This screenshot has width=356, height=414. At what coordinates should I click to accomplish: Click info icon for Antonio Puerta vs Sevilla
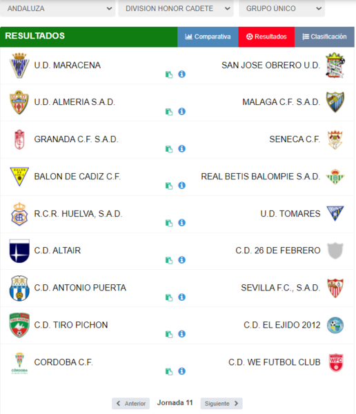coord(181,297)
